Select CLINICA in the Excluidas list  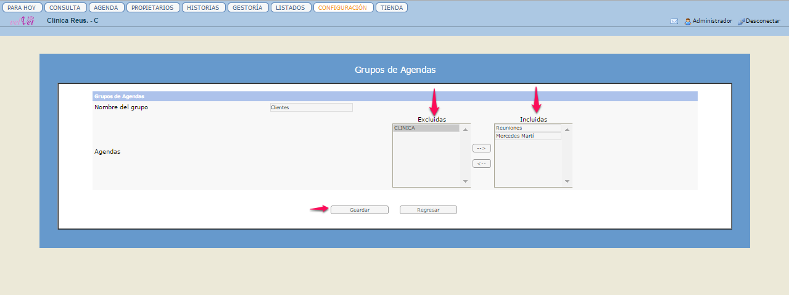tap(426, 128)
